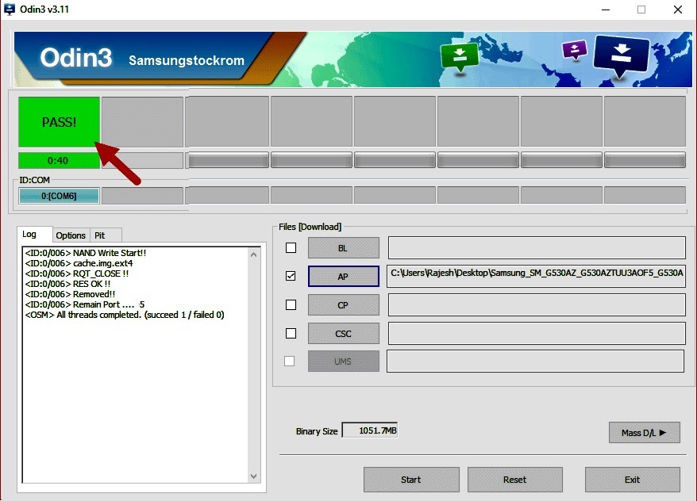Click the AP file path field
Viewport: 697px width, 501px height.
[x=536, y=276]
